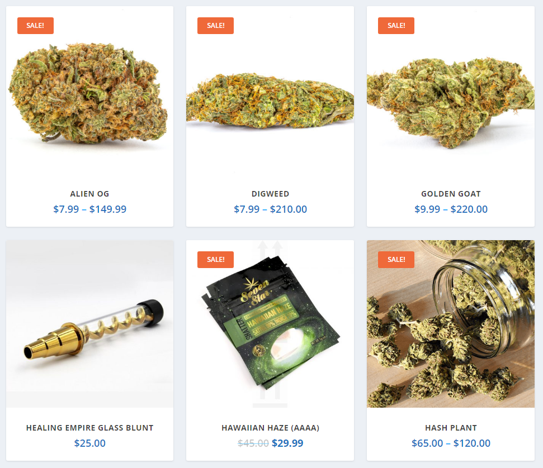Click the Sale badge on Alien OG
543x468 pixels.
coord(35,26)
